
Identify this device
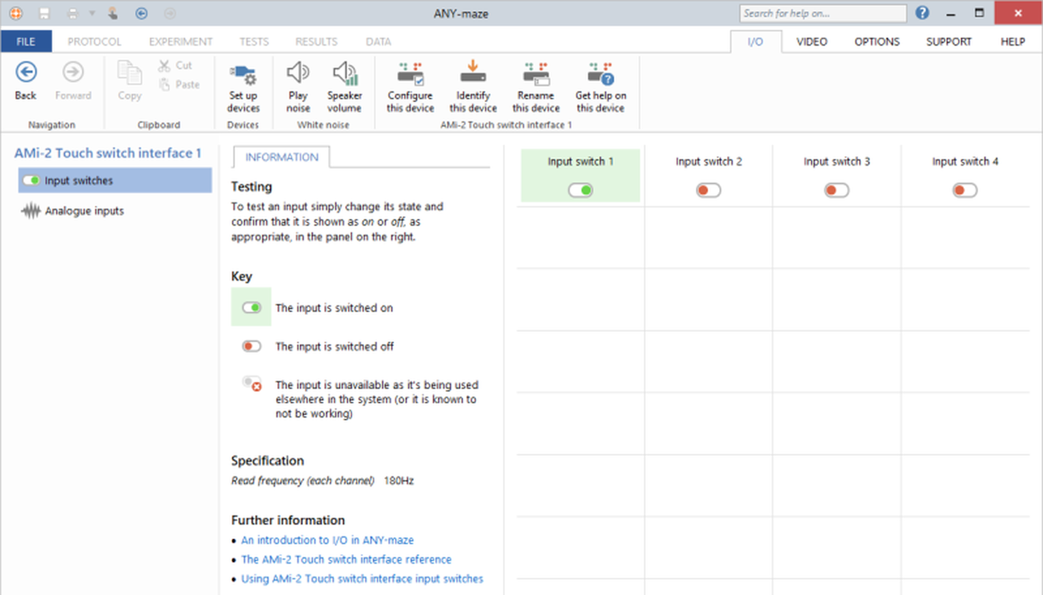pyautogui.click(x=473, y=87)
